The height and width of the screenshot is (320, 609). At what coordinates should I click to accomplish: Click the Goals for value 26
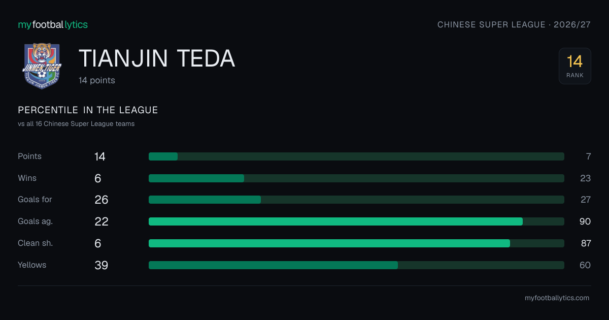[101, 200]
